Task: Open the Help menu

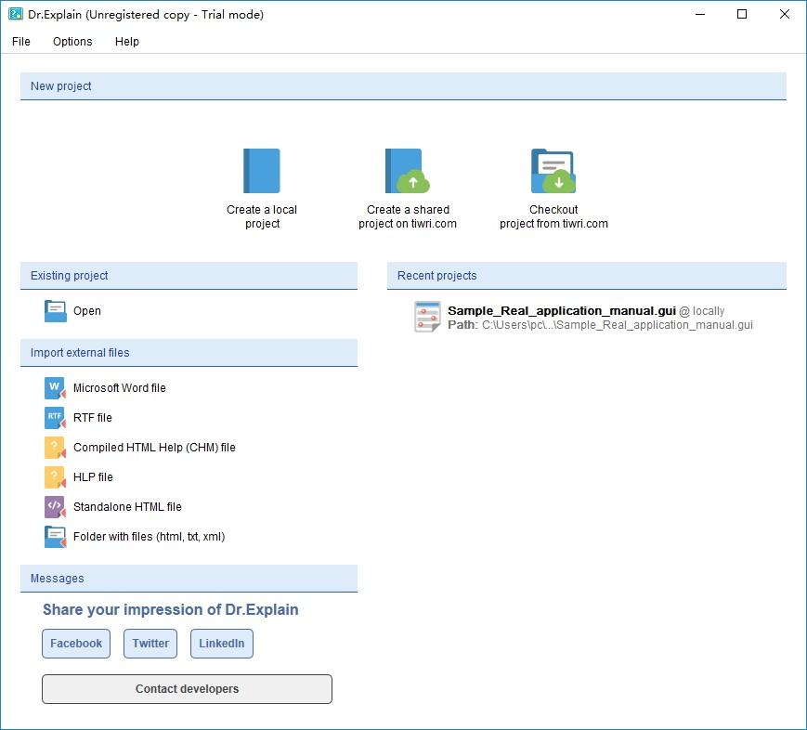Action: (x=127, y=42)
